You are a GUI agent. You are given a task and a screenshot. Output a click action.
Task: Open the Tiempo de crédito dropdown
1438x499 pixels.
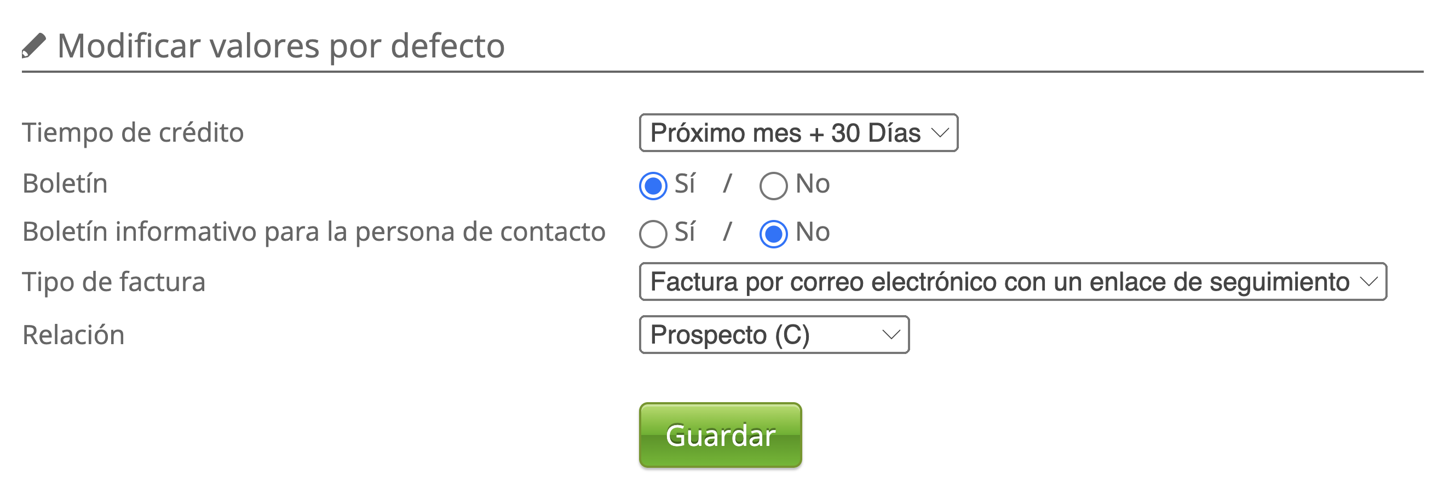797,133
